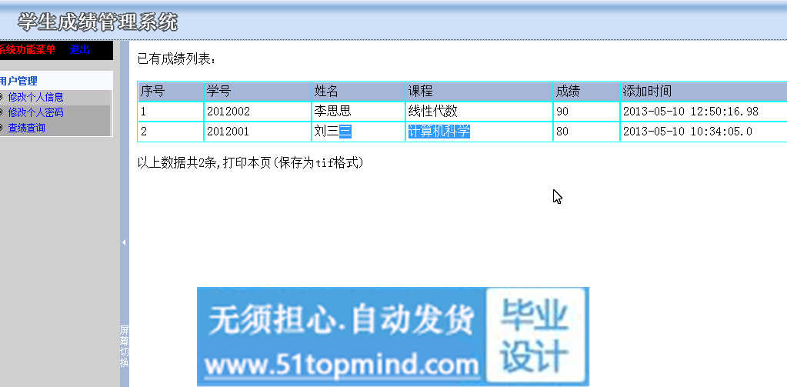Image resolution: width=787 pixels, height=387 pixels.
Task: Click the bullet icon beside 修改个人信息
Action: pos(2,97)
